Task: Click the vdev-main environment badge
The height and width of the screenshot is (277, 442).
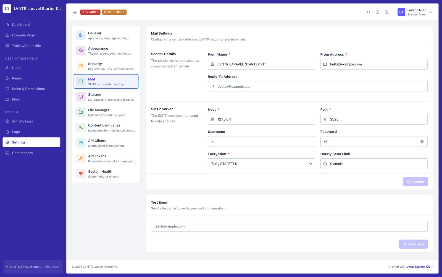Action: (x=52, y=267)
